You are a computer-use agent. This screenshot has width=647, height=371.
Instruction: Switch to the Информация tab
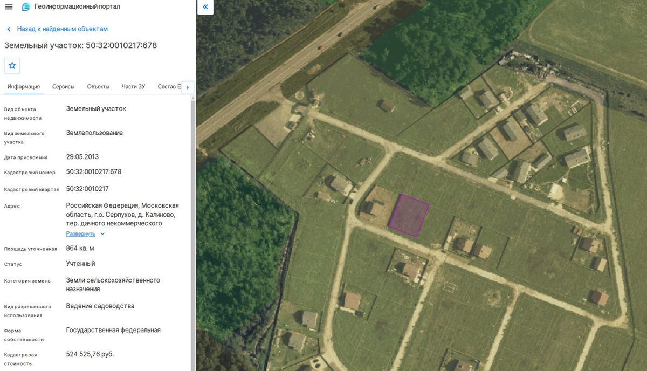24,87
